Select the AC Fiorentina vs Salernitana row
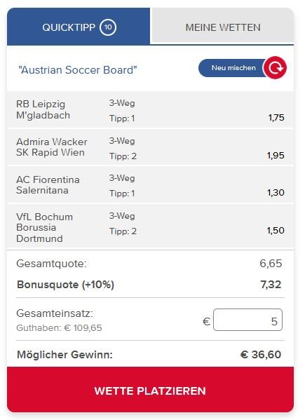Screen dimensions: 305x420 pyautogui.click(x=151, y=185)
